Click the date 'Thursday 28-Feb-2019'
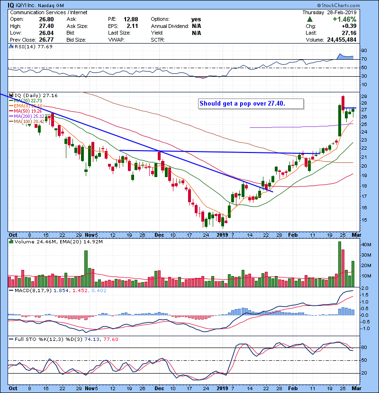The image size is (379, 393). coord(329,12)
